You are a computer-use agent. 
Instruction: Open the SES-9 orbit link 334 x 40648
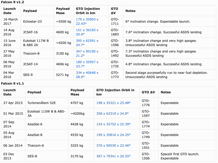[87, 75]
